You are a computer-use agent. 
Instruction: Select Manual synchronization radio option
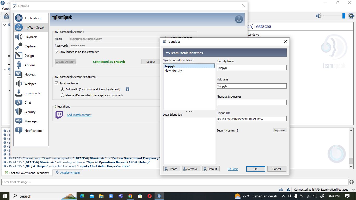pyautogui.click(x=62, y=95)
